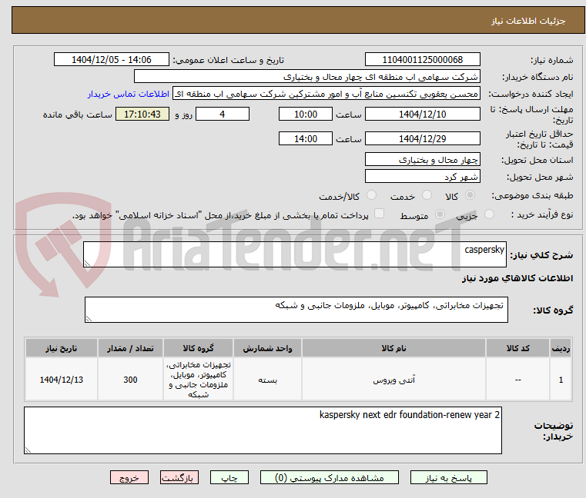Click the need date cell 1404/12/13
Viewport: 586px width, 498px height.
[x=62, y=380]
